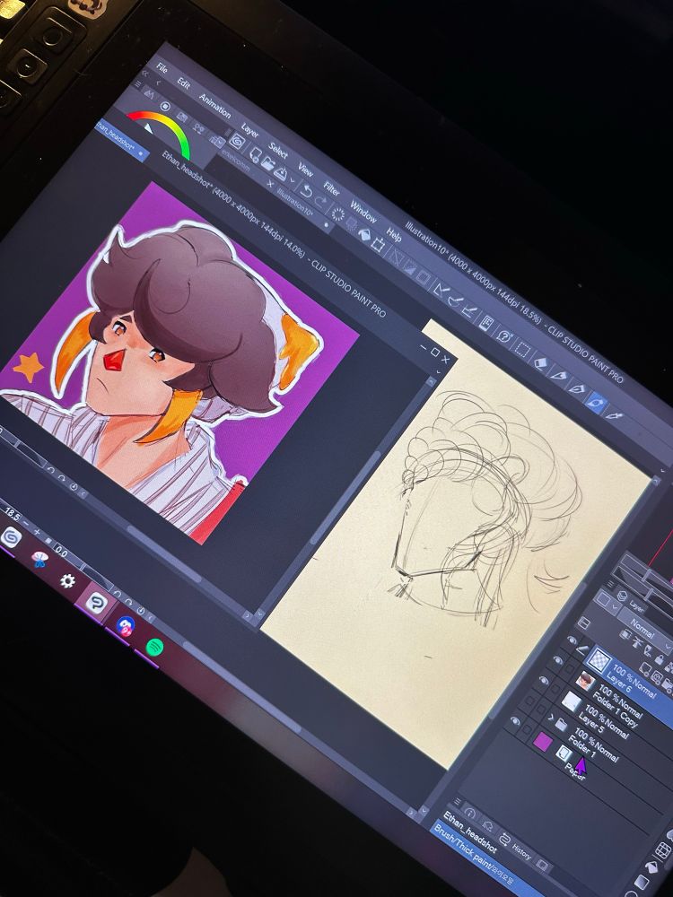The height and width of the screenshot is (897, 673).
Task: Open the Window menu
Action: point(363,211)
